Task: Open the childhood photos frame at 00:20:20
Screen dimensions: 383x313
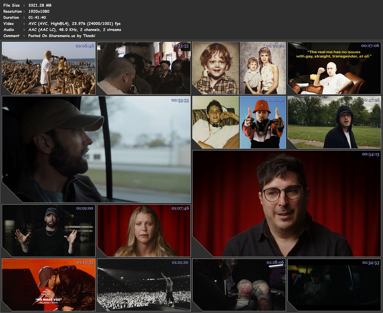Action: tap(239, 68)
